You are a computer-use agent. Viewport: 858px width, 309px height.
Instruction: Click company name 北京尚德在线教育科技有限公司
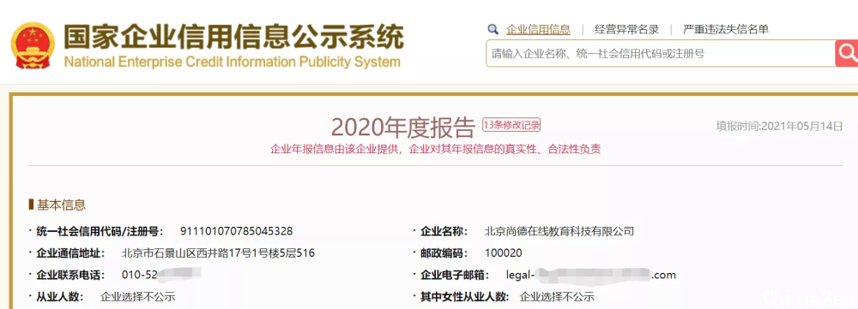[x=559, y=231]
